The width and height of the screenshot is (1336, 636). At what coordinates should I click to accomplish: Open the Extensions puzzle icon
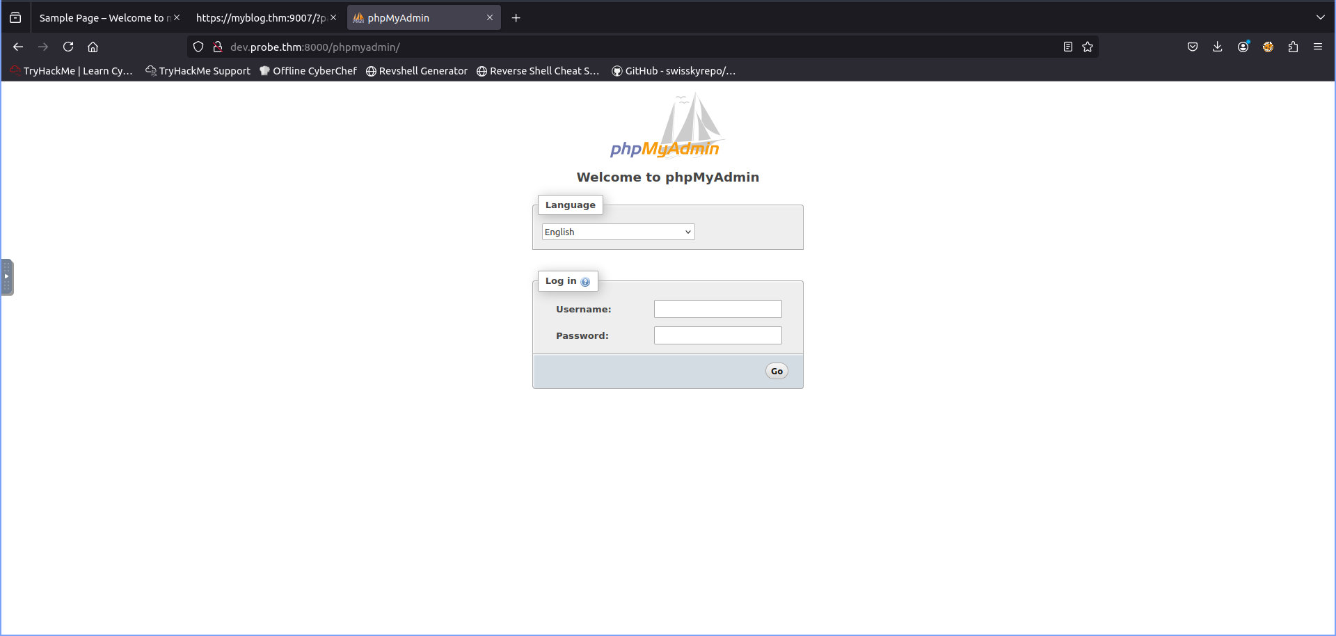coord(1293,47)
